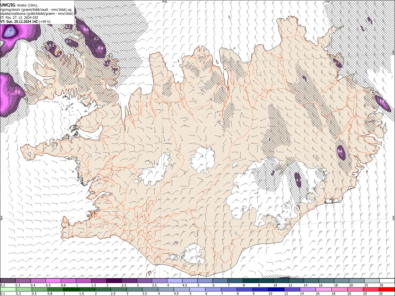Screen dimensions: 395x296
Task: Click the '20W' longitude label
Action: (164, 2)
